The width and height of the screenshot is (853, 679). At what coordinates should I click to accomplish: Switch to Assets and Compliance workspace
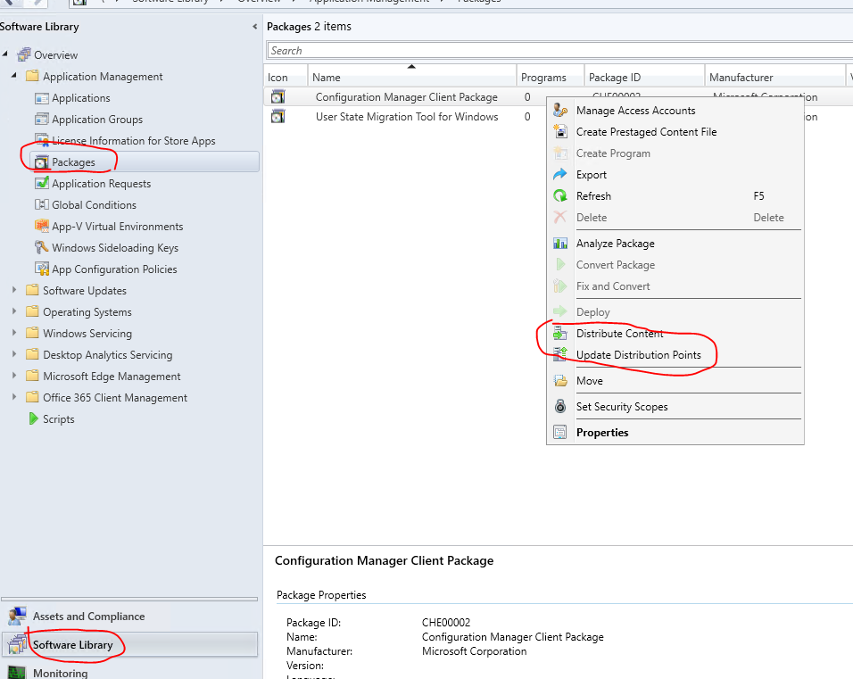129,616
